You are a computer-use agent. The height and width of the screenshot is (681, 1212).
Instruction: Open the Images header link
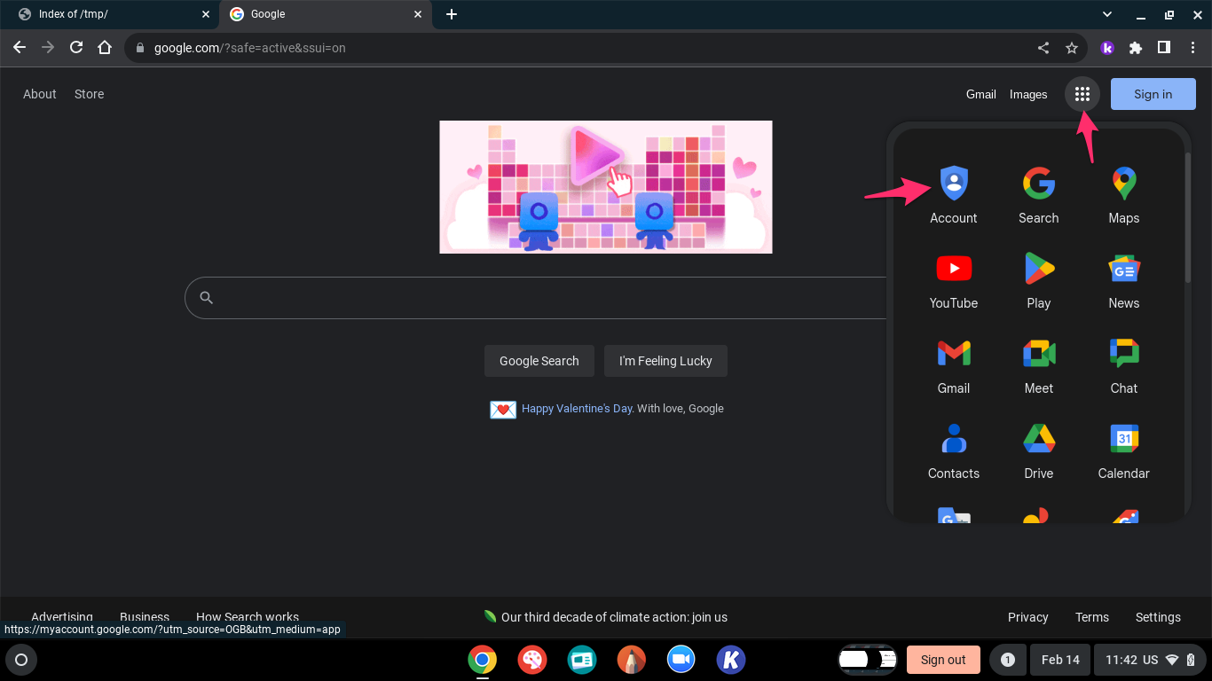click(1028, 94)
